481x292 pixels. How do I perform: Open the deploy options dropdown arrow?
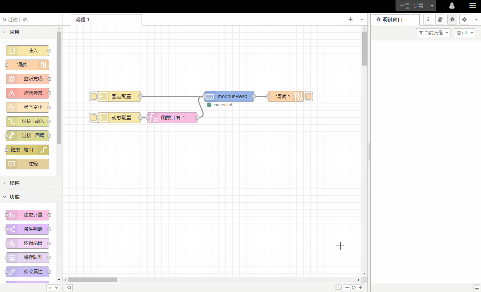(x=432, y=6)
